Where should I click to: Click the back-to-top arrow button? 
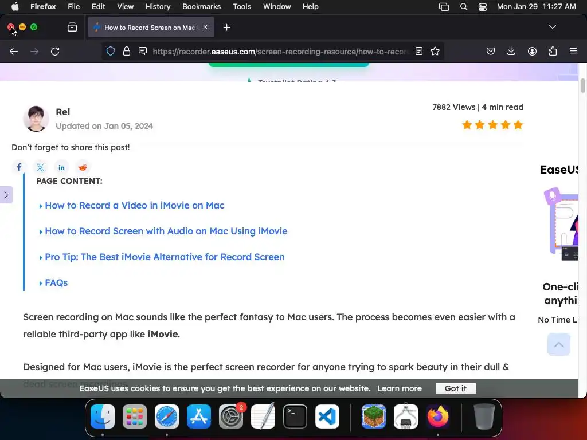558,344
